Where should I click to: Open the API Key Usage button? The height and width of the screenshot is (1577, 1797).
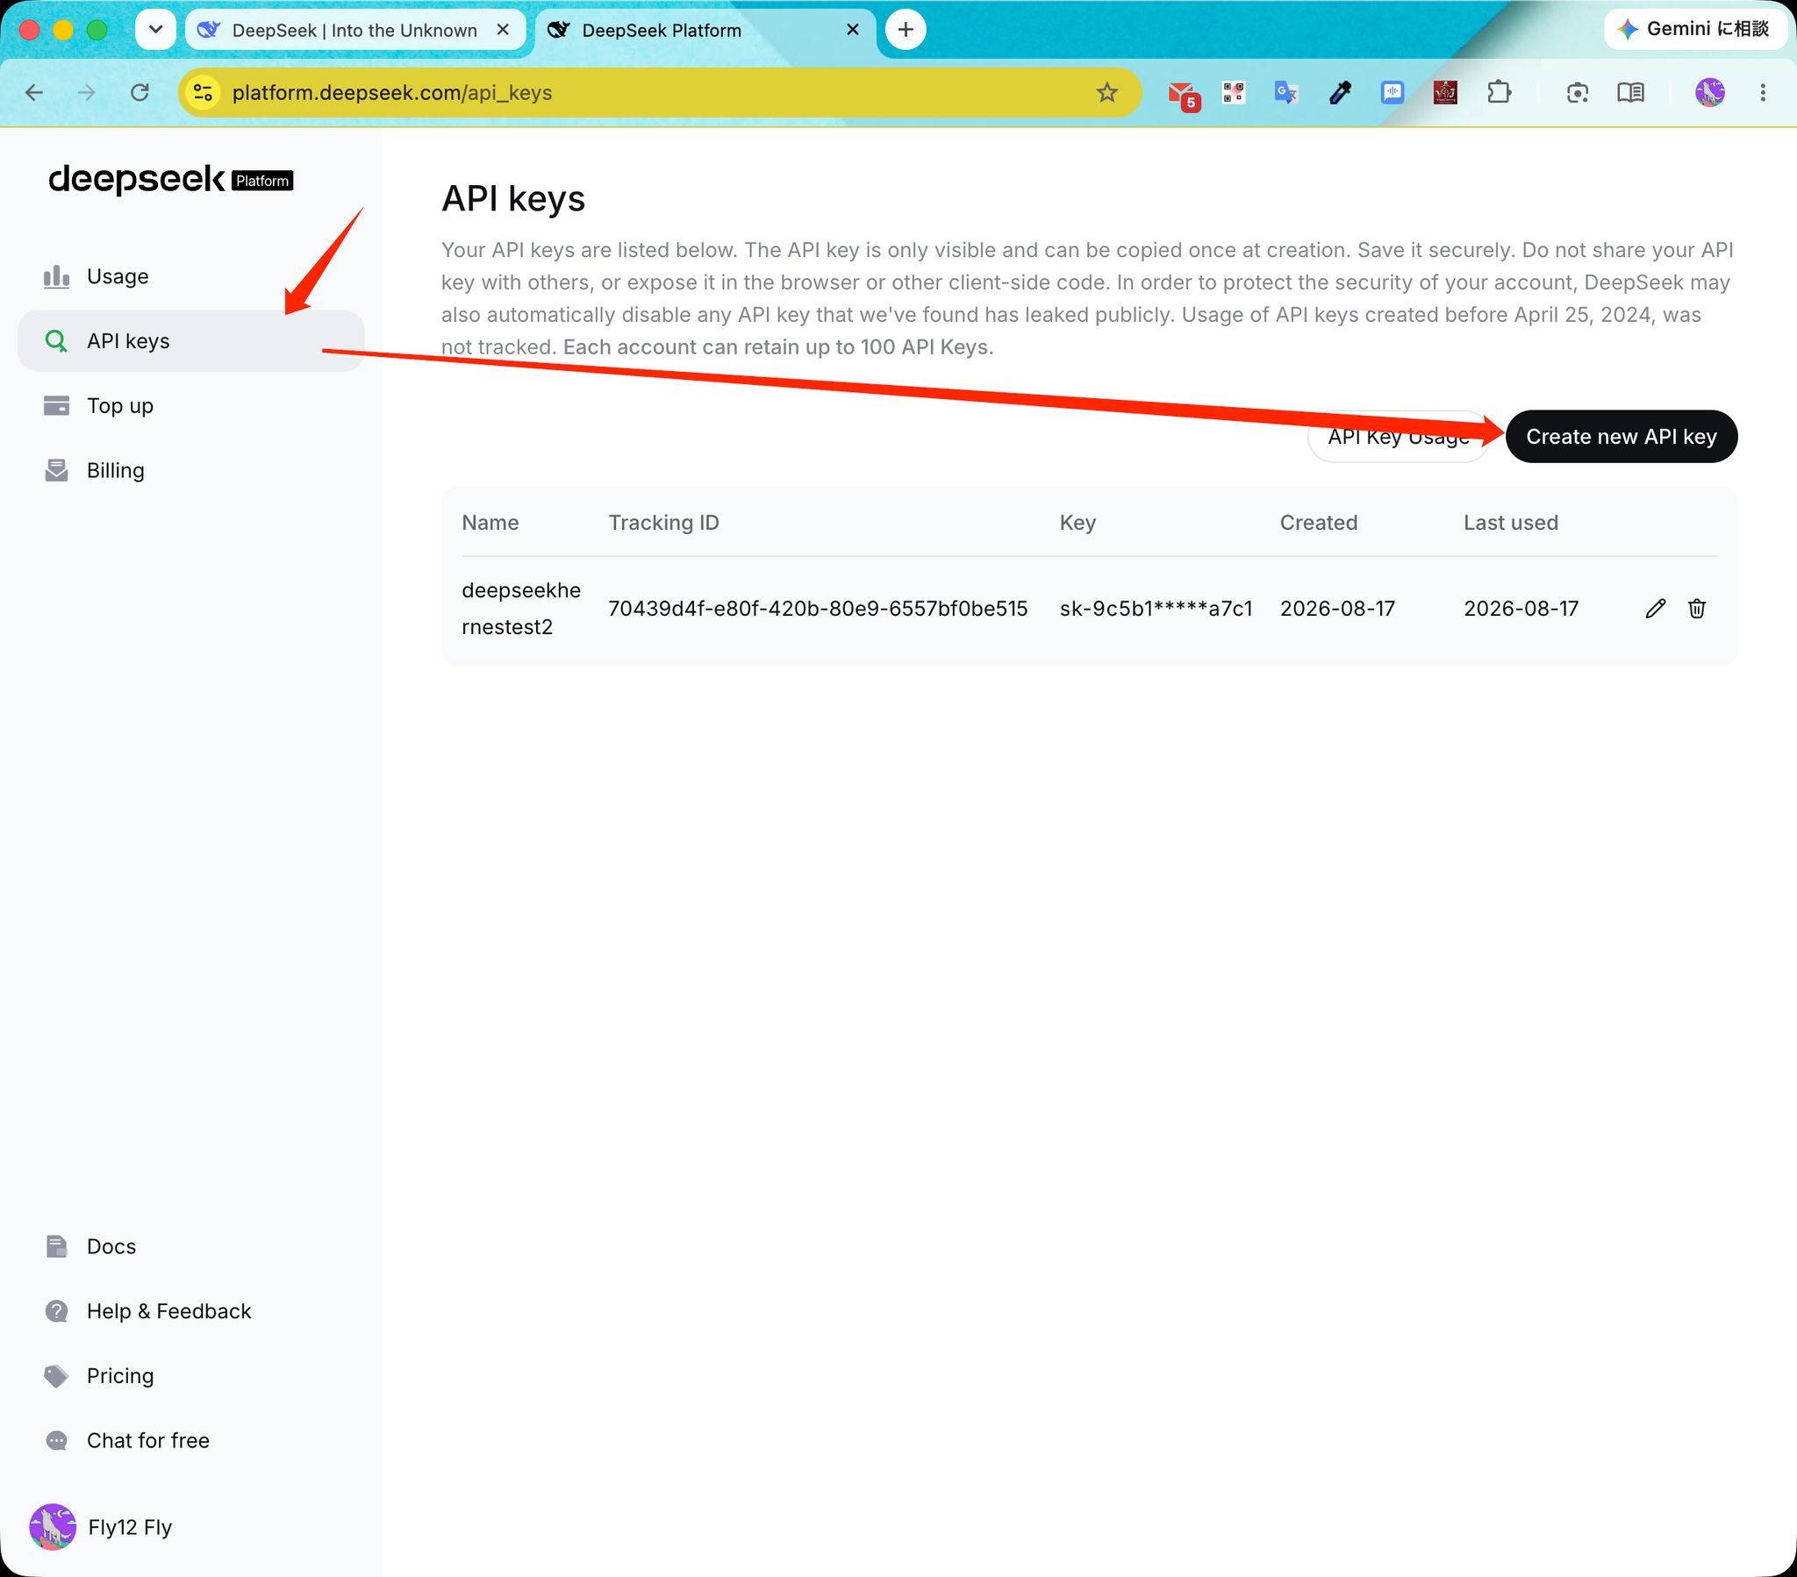pyautogui.click(x=1398, y=437)
